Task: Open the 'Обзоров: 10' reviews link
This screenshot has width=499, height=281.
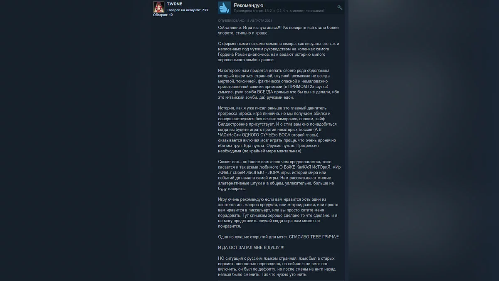Action: [163, 15]
